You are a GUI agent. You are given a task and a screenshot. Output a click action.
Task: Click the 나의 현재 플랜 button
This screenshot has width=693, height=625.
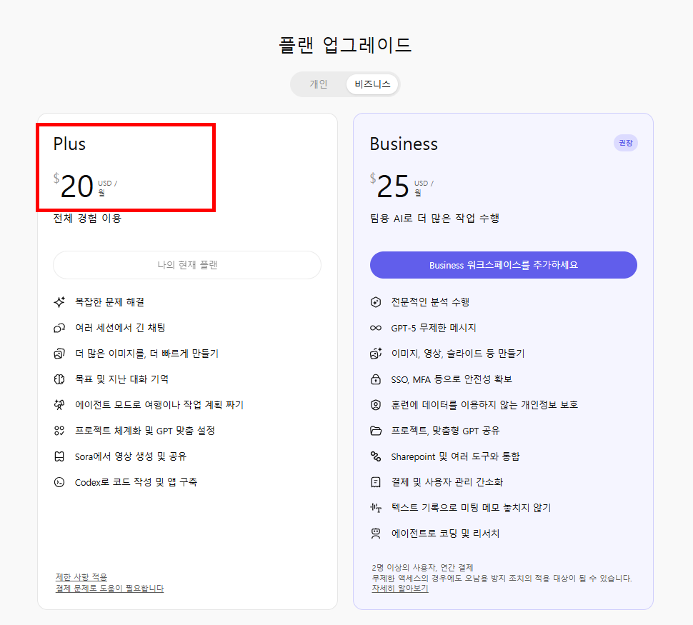click(187, 265)
